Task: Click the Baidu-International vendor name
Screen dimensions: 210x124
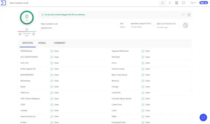Action: click(x=120, y=75)
